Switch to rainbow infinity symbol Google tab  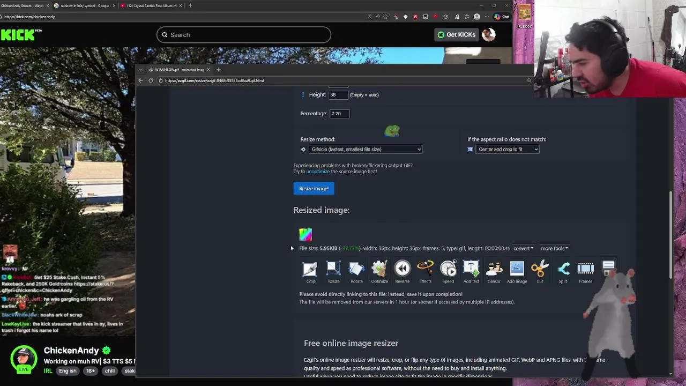click(85, 5)
